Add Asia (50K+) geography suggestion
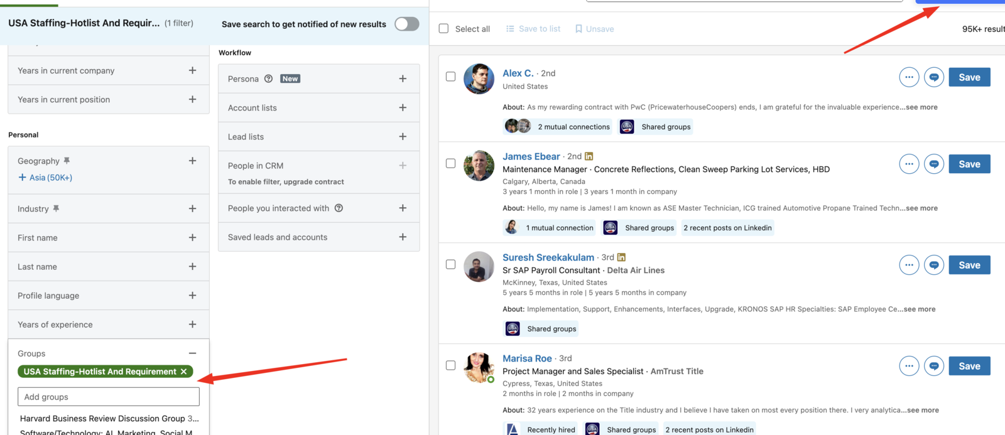1005x435 pixels. (45, 178)
